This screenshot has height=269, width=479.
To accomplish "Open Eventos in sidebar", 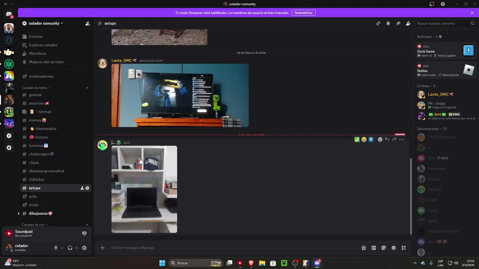I will pyautogui.click(x=55, y=37).
